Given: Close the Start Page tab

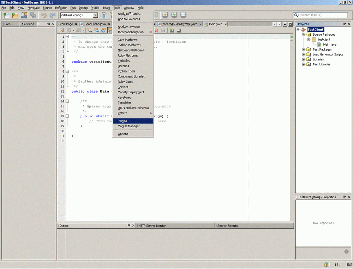Looking at the screenshot, I should pyautogui.click(x=76, y=24).
